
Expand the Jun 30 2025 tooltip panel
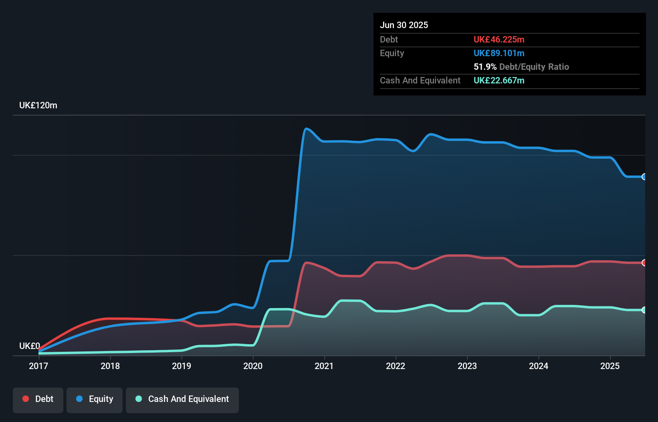click(x=404, y=25)
